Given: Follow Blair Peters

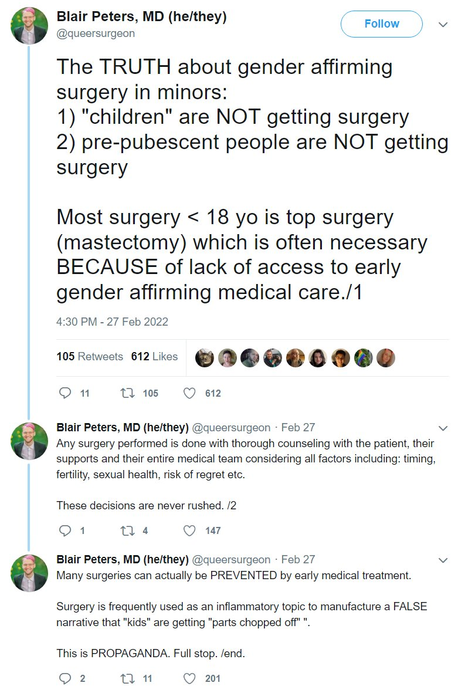Looking at the screenshot, I should [381, 24].
